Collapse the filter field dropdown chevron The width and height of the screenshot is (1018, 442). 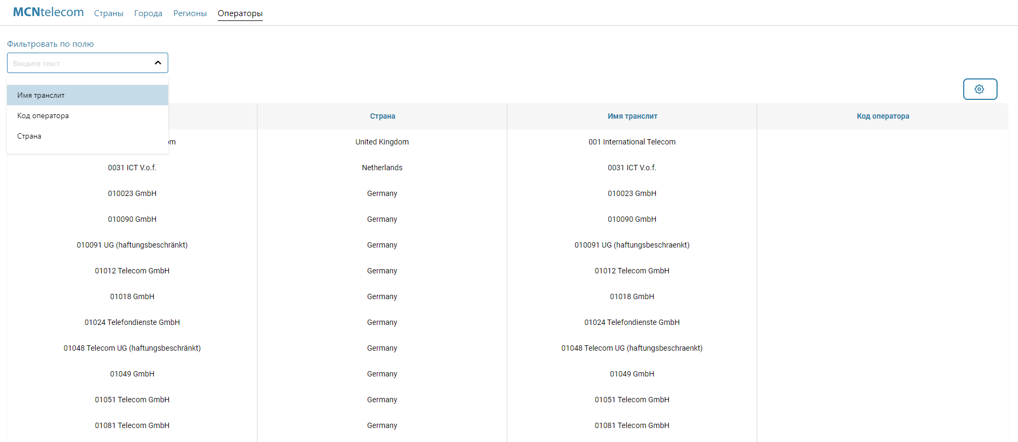(x=157, y=63)
